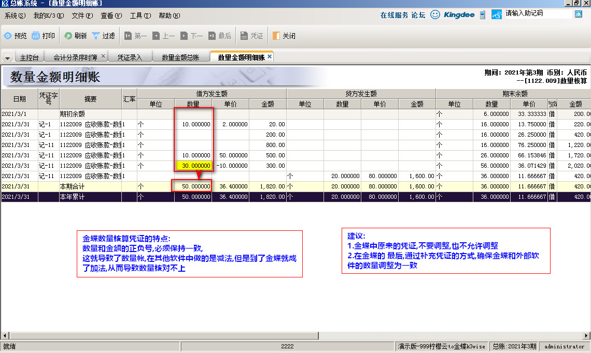Open the 查看(V) menu

coord(111,16)
